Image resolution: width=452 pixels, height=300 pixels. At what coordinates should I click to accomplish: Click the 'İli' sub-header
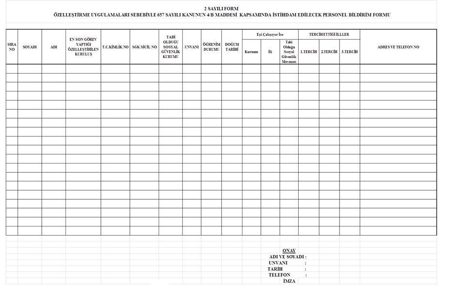[270, 52]
